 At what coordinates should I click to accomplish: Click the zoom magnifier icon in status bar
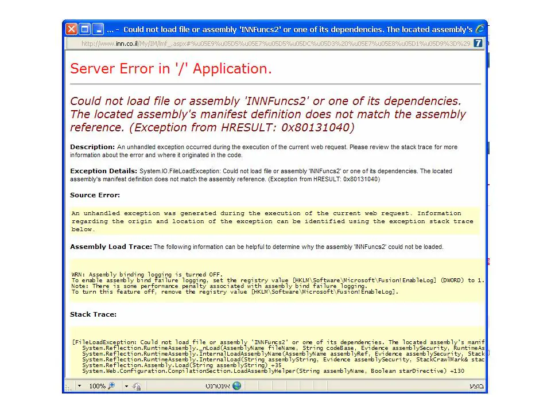point(111,386)
